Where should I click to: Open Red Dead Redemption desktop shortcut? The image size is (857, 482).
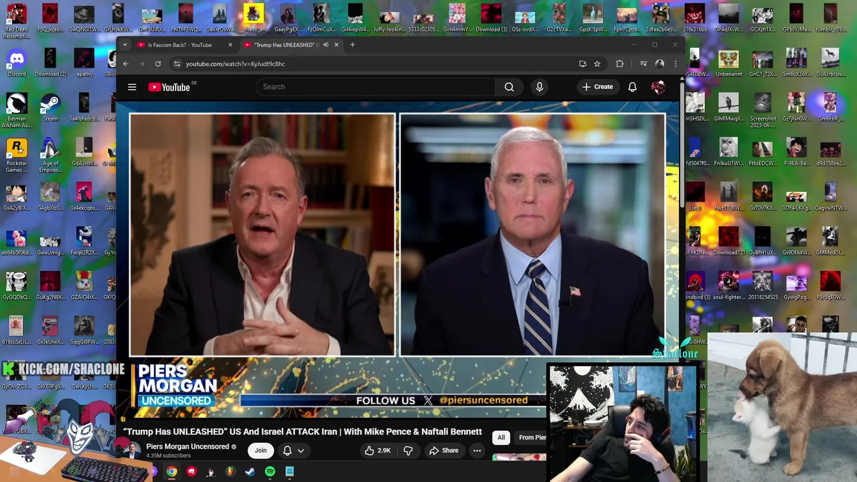17,21
